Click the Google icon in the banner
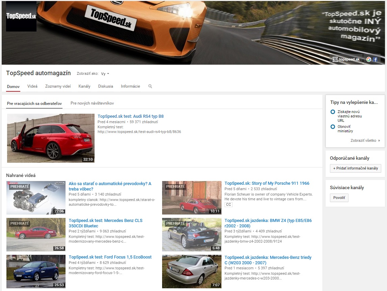The height and width of the screenshot is (291, 387). tap(368, 59)
